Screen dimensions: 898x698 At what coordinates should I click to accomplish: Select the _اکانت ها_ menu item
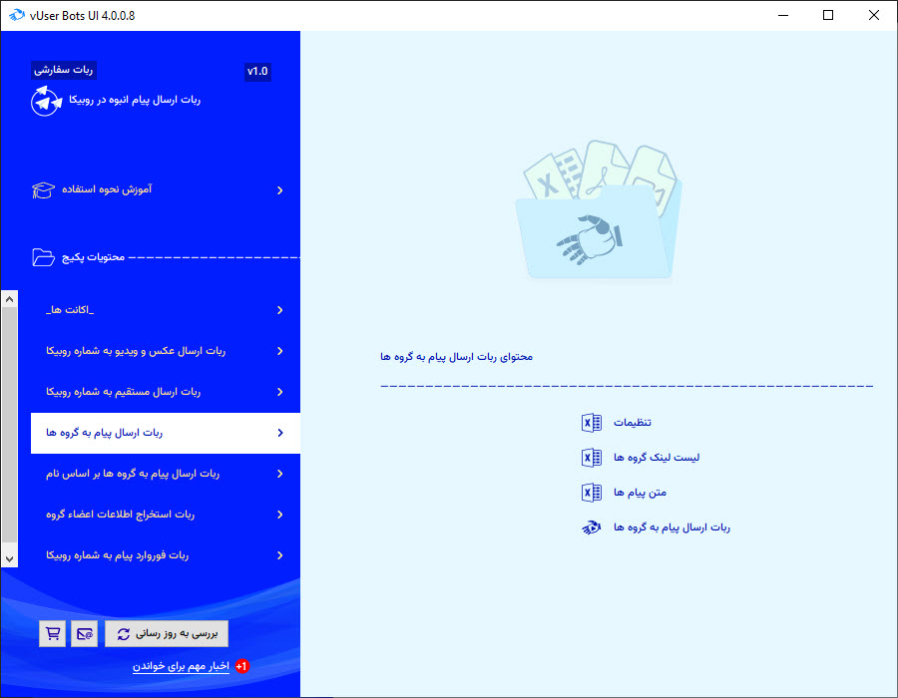[x=166, y=310]
